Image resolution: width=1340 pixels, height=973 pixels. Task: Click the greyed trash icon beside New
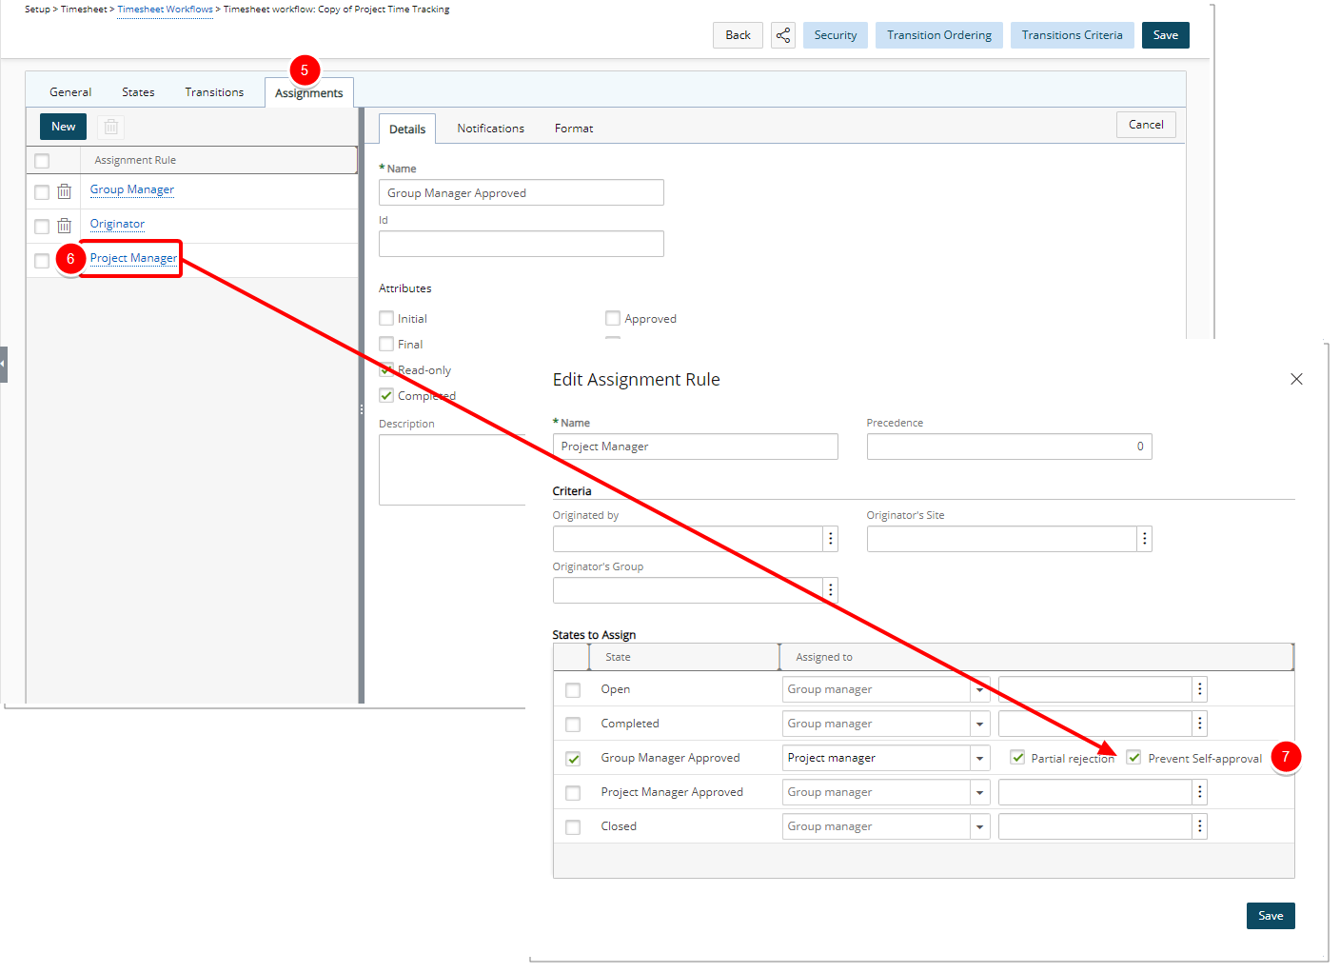[x=110, y=127]
